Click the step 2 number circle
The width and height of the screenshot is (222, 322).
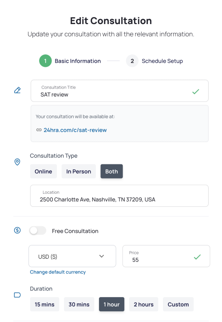point(132,61)
